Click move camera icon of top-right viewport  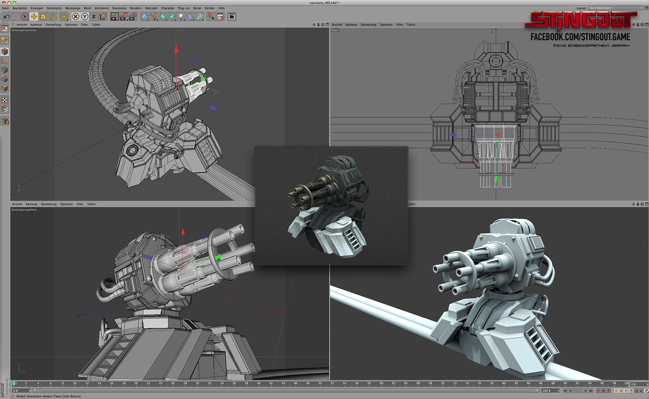coord(633,25)
